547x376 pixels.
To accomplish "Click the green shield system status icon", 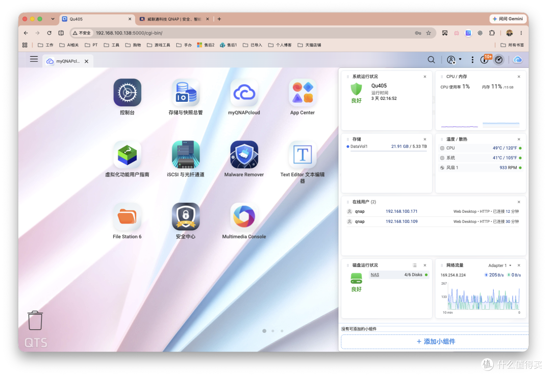I will tap(356, 89).
